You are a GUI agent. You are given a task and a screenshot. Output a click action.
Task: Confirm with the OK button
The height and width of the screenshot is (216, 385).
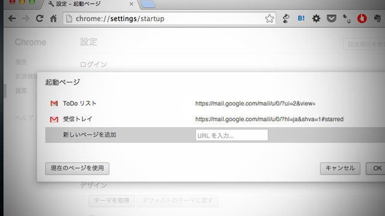click(x=375, y=168)
